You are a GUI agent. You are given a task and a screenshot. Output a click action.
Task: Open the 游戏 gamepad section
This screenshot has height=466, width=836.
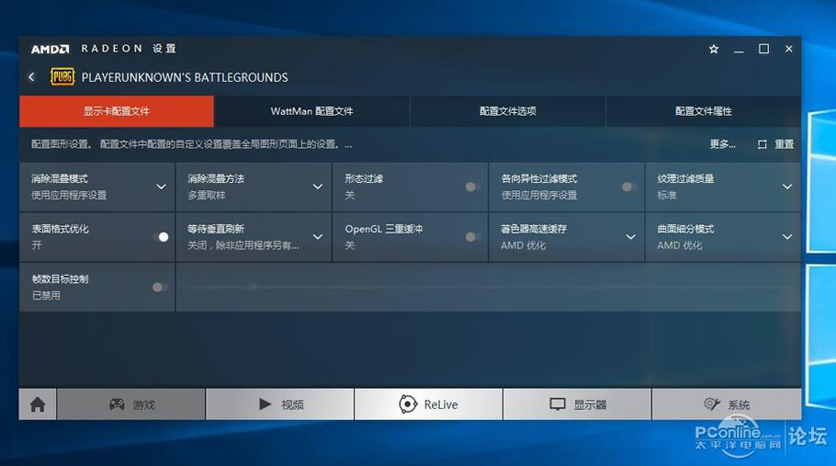point(131,404)
